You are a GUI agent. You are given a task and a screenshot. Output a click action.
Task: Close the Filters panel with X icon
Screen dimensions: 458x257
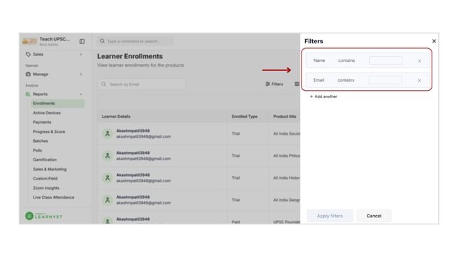pyautogui.click(x=434, y=41)
